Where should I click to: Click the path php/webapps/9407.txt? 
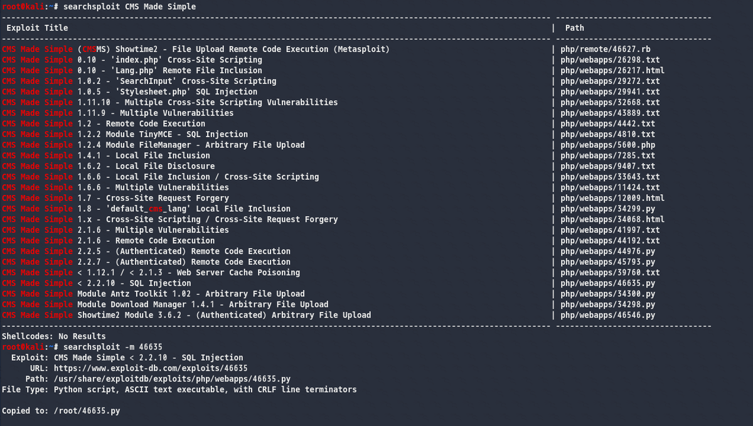608,166
